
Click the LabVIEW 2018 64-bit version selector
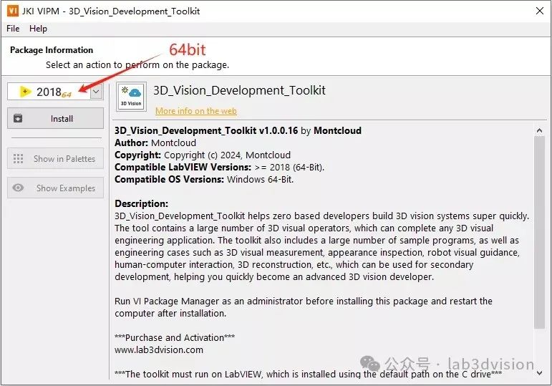pyautogui.click(x=55, y=92)
